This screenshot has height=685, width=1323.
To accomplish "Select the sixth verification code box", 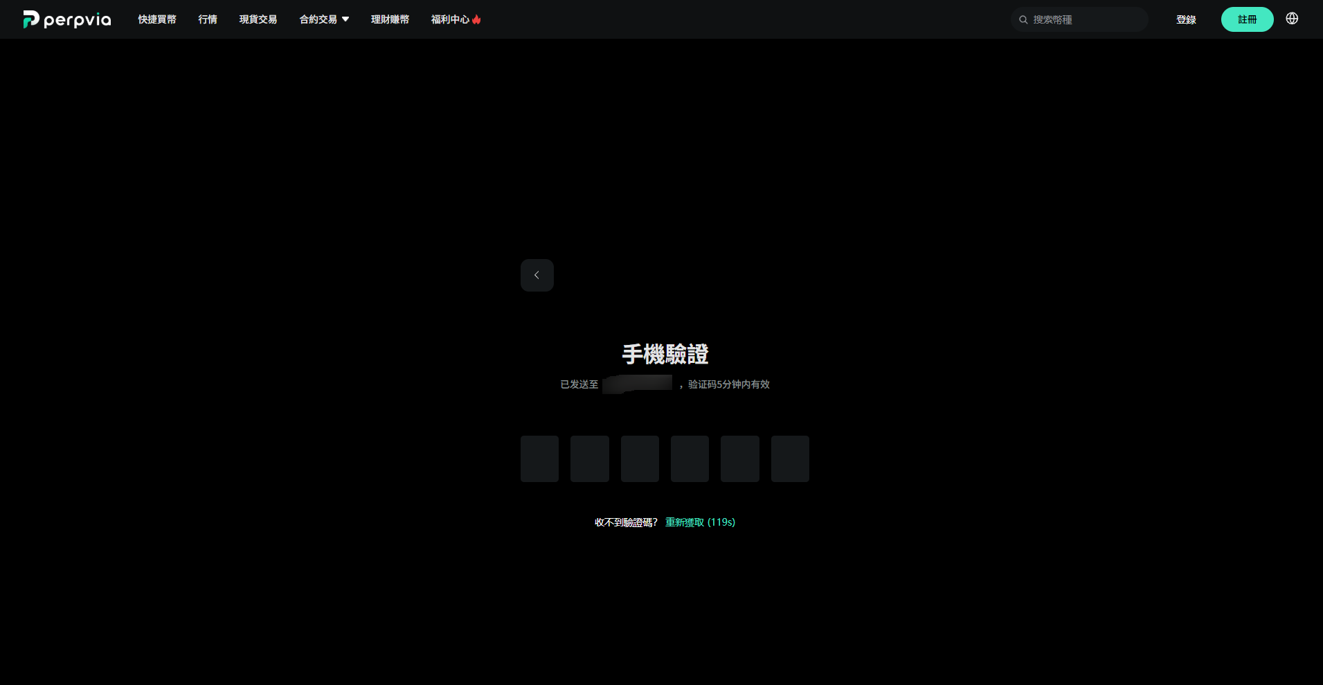I will tap(790, 459).
